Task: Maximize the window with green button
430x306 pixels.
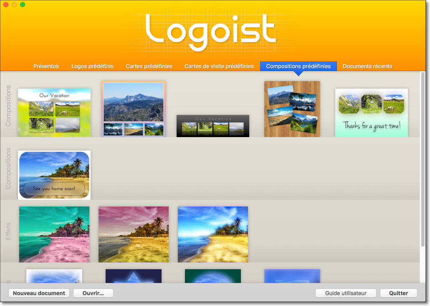Action: tap(23, 5)
